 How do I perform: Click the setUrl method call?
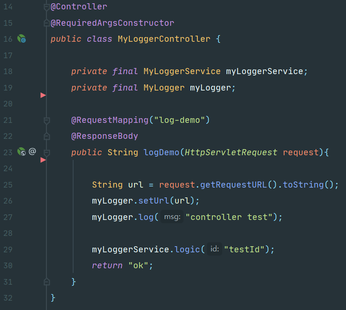pos(154,201)
